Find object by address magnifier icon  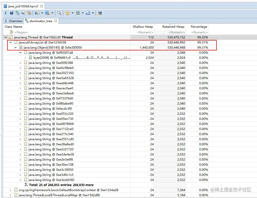click(59, 13)
